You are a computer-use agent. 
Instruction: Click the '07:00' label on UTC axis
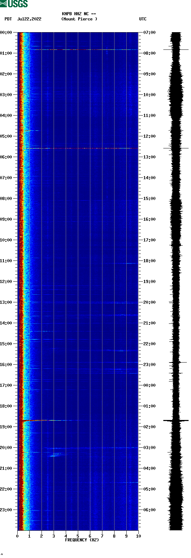pos(149,33)
